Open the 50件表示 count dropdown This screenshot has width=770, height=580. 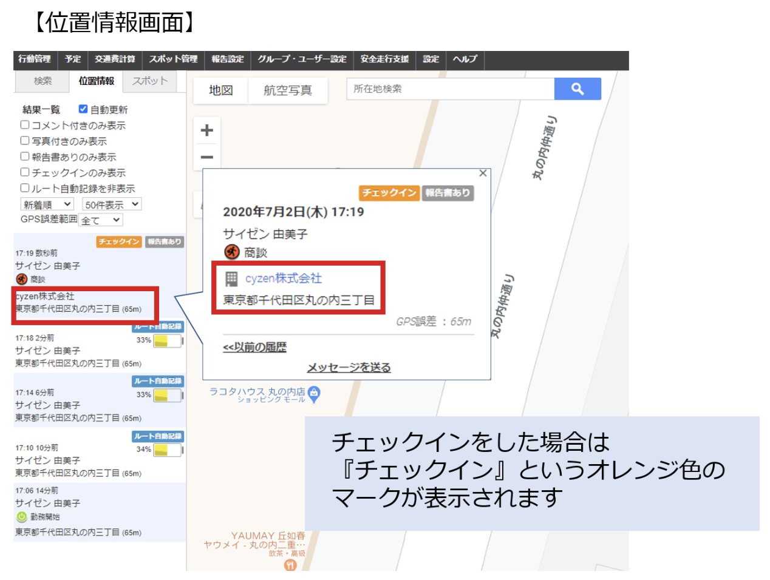click(x=112, y=204)
